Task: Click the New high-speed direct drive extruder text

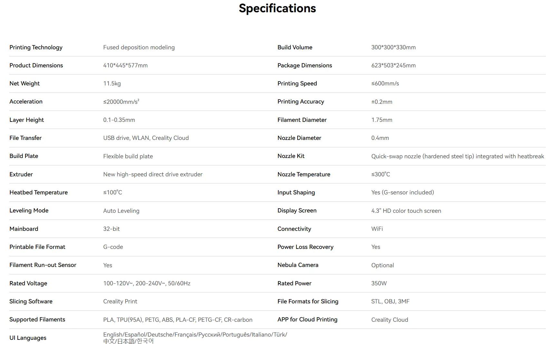Action: [153, 174]
